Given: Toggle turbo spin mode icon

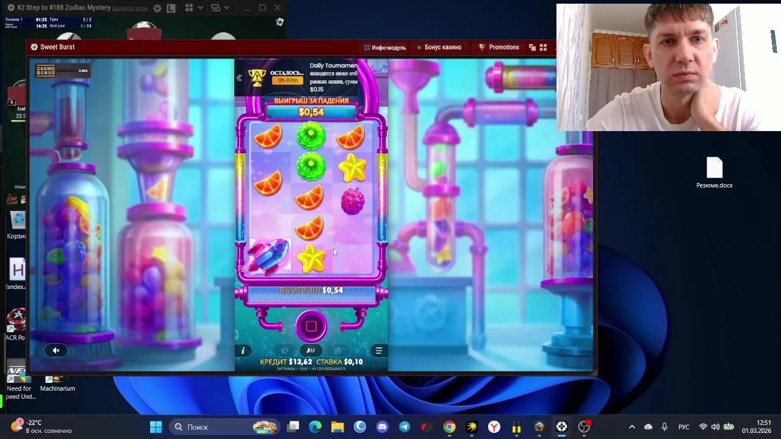Looking at the screenshot, I should point(311,351).
